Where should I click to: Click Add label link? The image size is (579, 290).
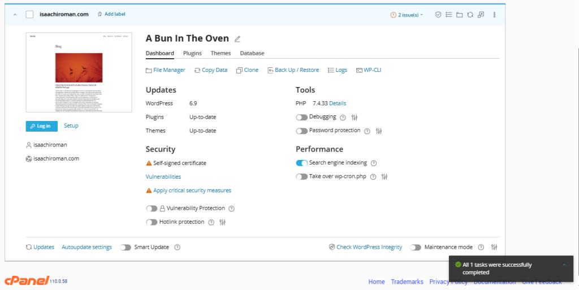[x=111, y=14]
